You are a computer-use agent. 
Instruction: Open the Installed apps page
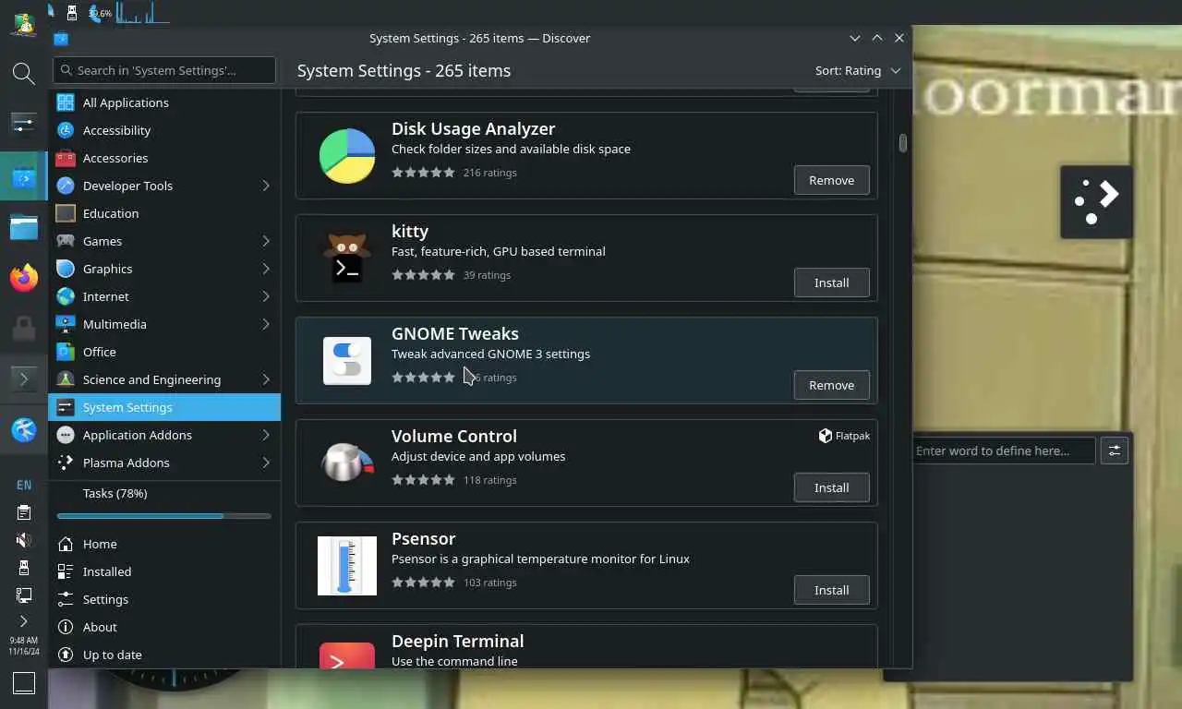(164, 571)
